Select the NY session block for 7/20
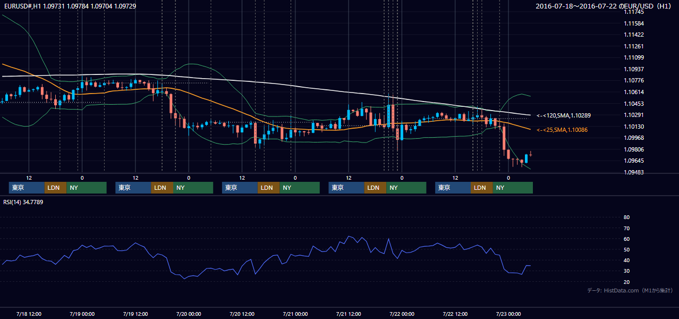Viewport: 679px width, 319px height. coord(300,188)
